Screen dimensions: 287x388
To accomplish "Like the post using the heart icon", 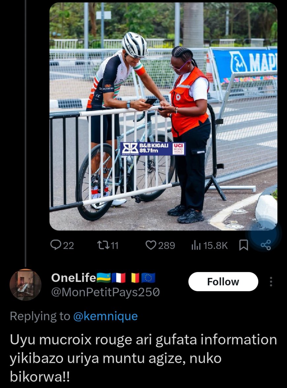I will click(151, 245).
